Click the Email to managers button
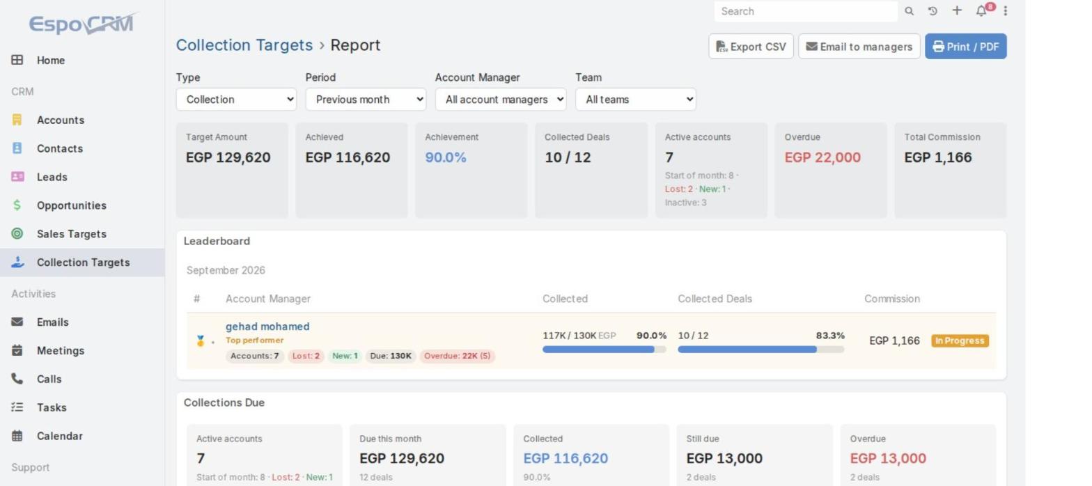The height and width of the screenshot is (486, 1092). (x=859, y=47)
